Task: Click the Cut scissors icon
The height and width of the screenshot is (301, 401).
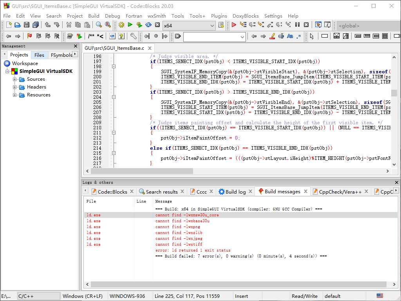Action: 69,25
